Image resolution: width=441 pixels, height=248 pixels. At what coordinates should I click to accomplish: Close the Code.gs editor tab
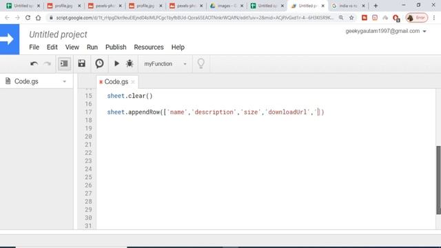(x=133, y=82)
